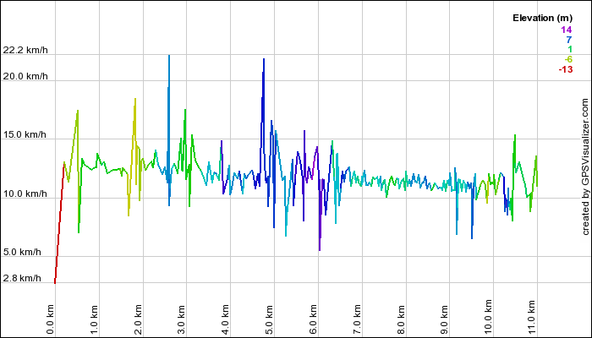Click the blue '7' elevation legend value
The height and width of the screenshot is (338, 592).
(569, 40)
